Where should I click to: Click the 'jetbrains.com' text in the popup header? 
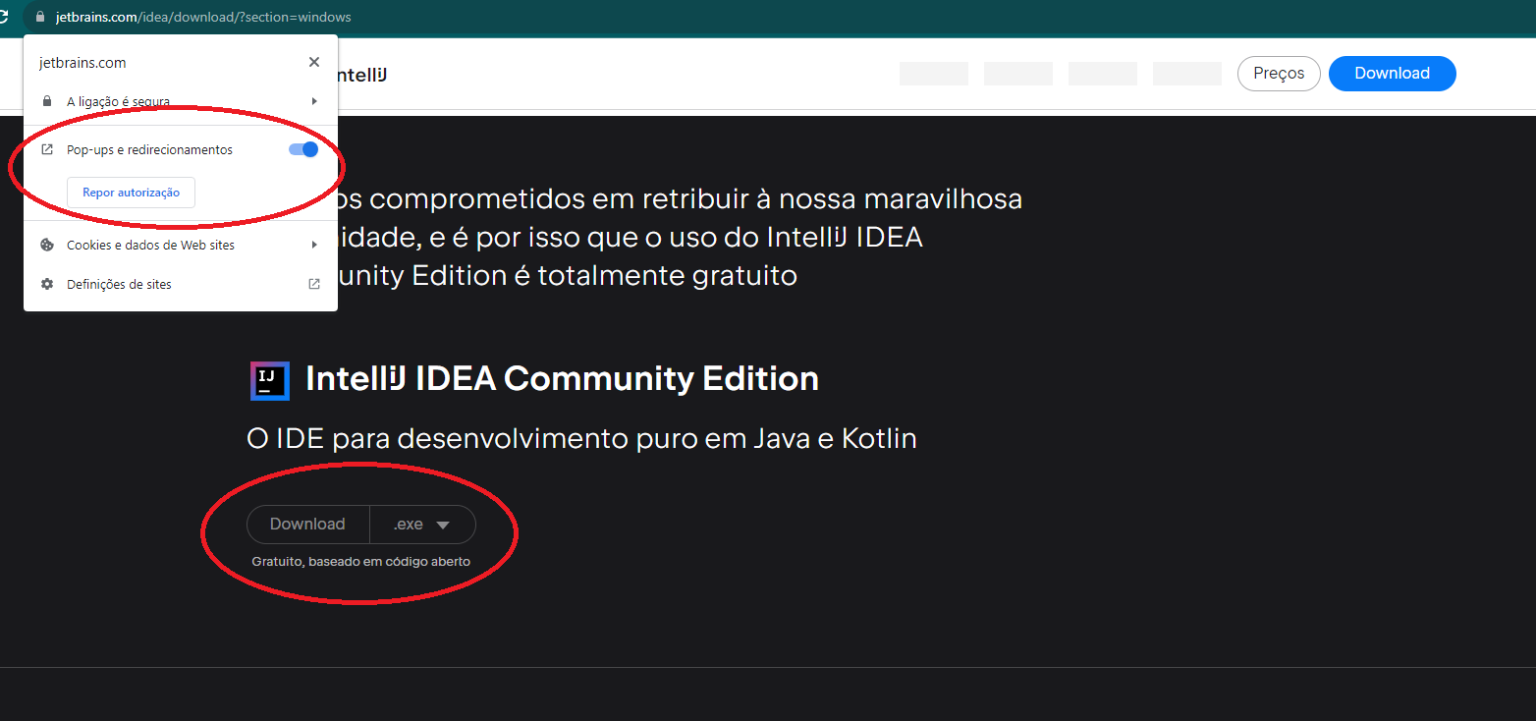(x=82, y=63)
